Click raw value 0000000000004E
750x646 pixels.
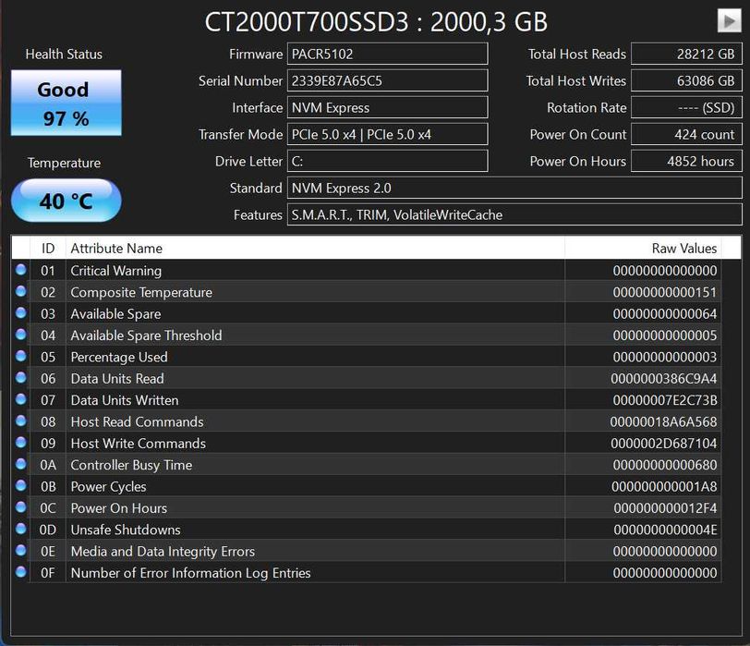pyautogui.click(x=665, y=530)
